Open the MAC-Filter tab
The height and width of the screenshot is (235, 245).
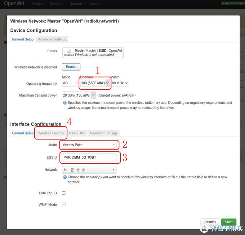(x=77, y=133)
